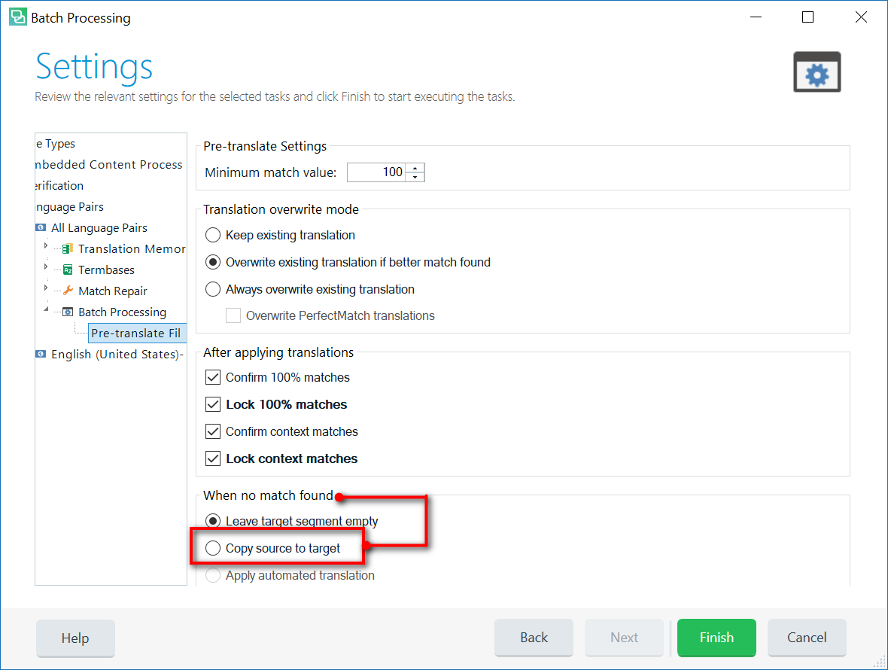Click the Batch Processing tree node icon

click(x=68, y=312)
